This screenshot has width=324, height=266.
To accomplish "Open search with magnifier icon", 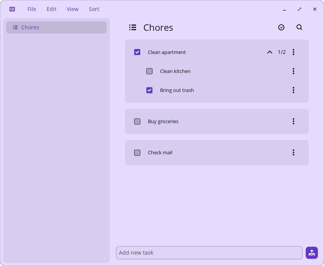I will [x=299, y=27].
